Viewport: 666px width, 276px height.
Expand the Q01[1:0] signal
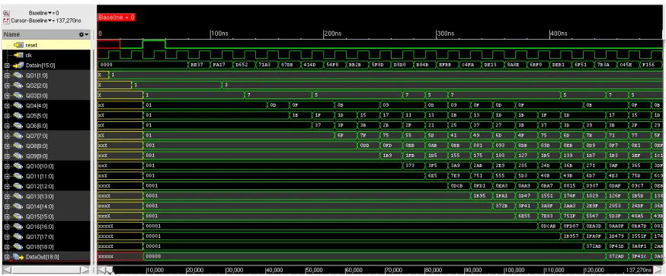(6, 75)
